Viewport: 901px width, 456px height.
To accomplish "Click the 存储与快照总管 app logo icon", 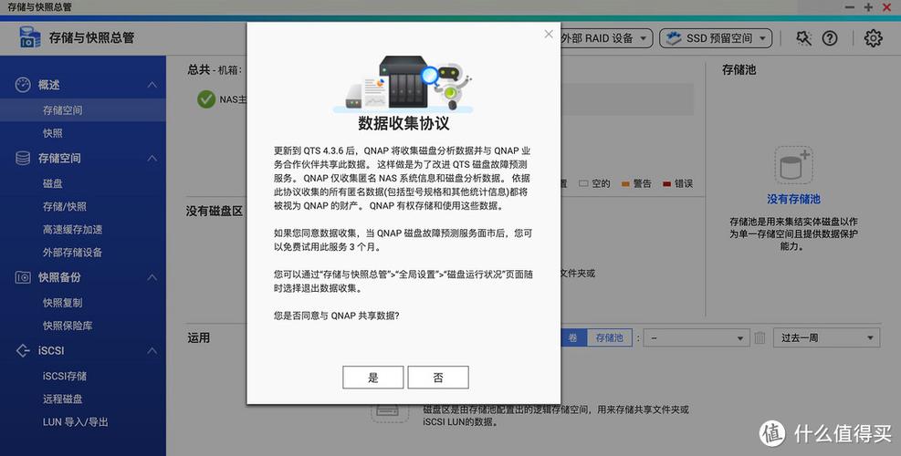I will pos(30,36).
